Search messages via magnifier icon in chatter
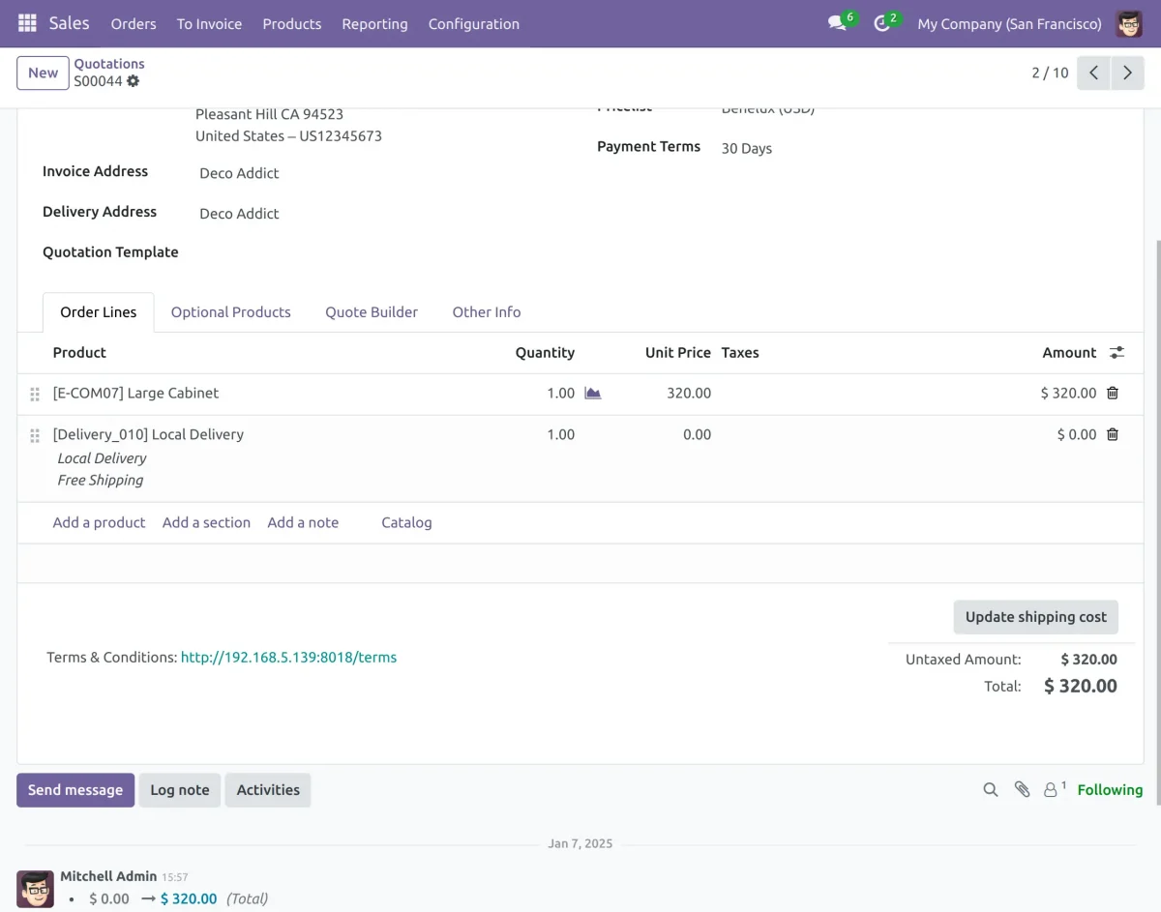The image size is (1161, 912). coord(990,789)
